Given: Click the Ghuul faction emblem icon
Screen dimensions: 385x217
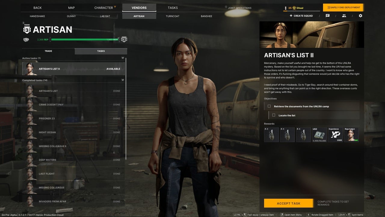Looking at the screenshot, I should point(294,8).
